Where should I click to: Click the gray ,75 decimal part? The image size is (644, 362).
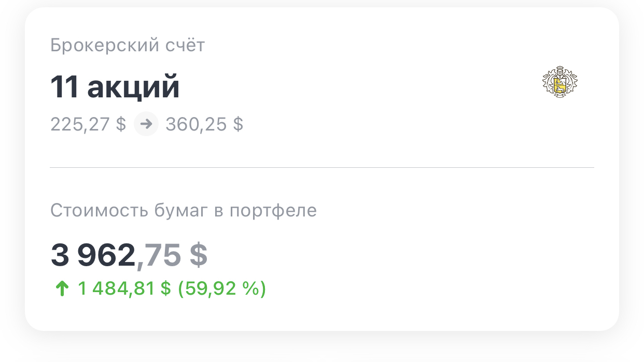tap(158, 255)
